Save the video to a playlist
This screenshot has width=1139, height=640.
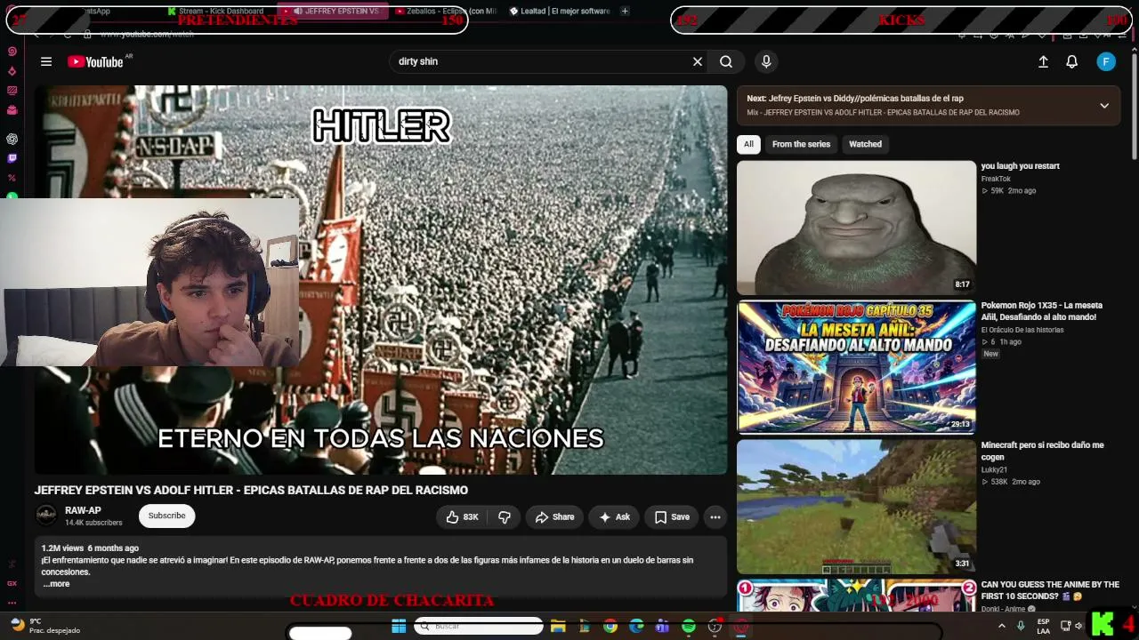[x=672, y=516]
